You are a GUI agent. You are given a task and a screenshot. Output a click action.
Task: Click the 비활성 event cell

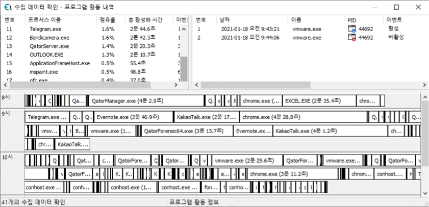[x=396, y=37]
